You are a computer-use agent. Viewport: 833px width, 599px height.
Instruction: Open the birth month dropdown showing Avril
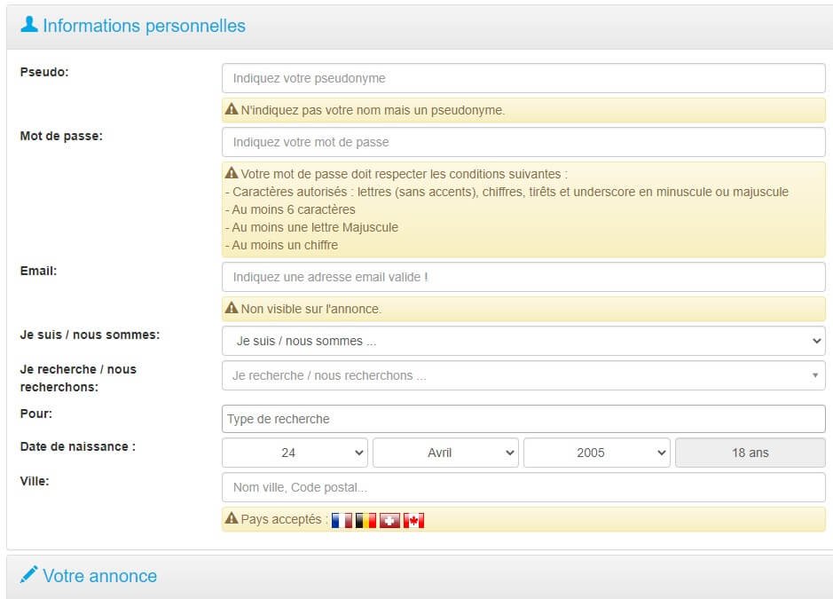click(444, 453)
